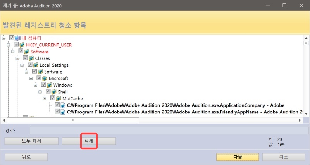This screenshot has height=165, width=310.
Task: Select the MuiCache tree label
Action: (x=72, y=99)
